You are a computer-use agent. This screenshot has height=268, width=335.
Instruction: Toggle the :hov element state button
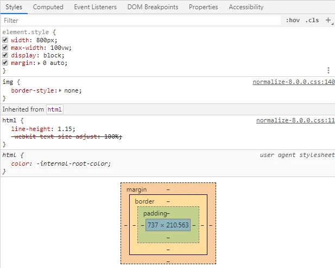[x=293, y=20]
